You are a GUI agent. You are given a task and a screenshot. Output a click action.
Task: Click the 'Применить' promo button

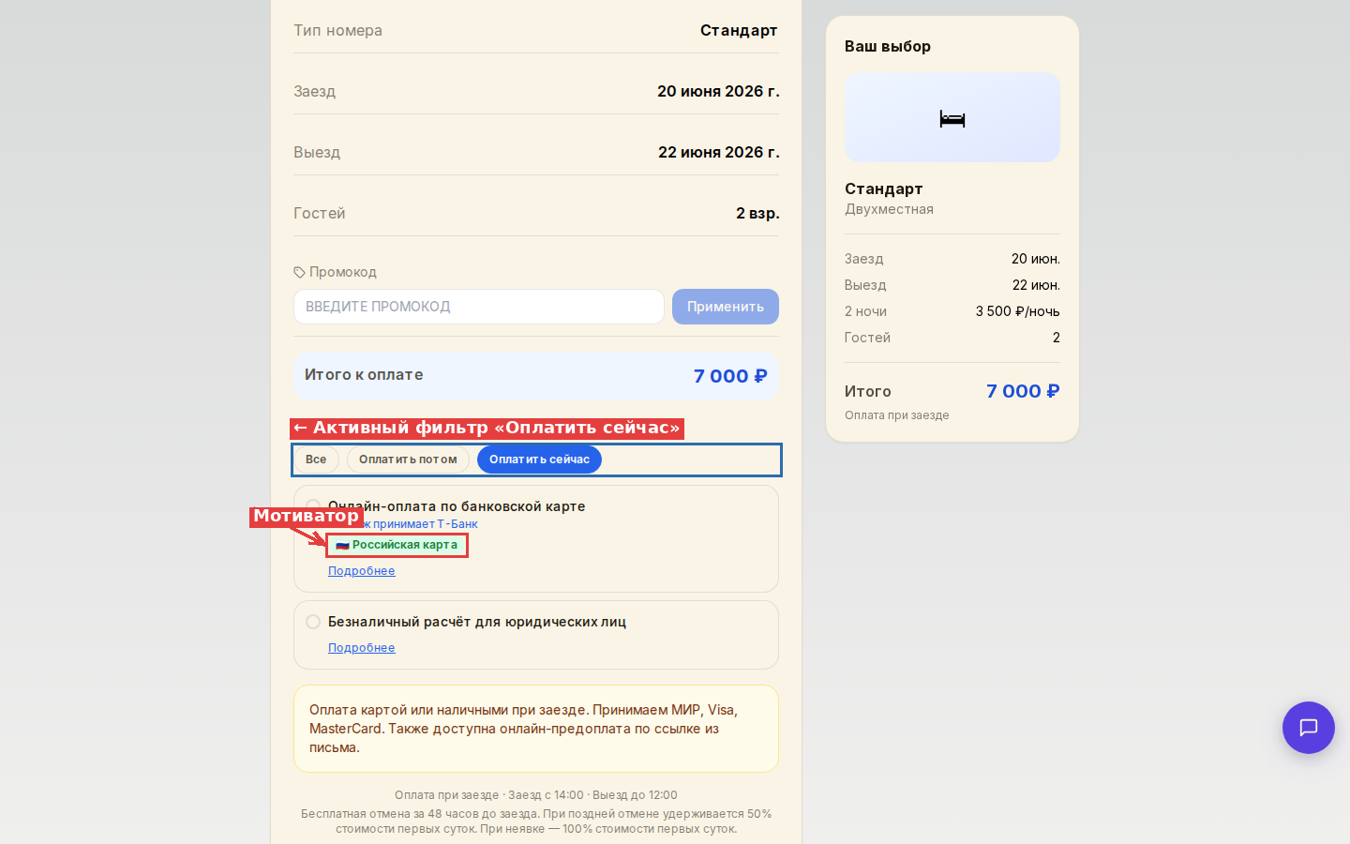726,307
